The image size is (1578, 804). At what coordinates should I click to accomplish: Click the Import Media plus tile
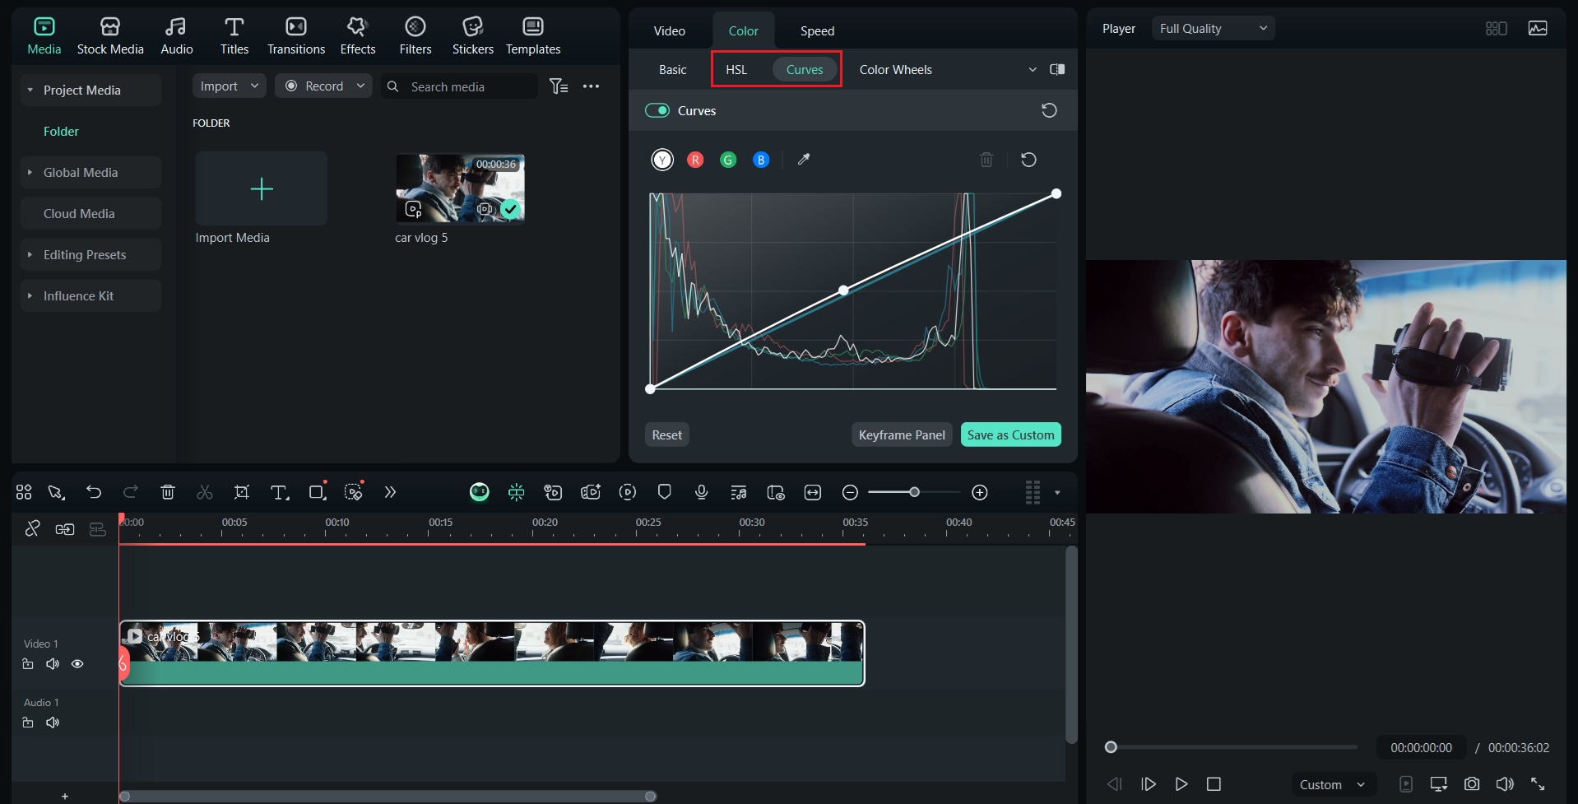[x=262, y=188]
